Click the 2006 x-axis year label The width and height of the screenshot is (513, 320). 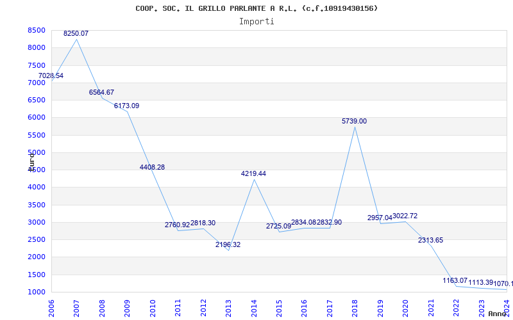(51, 308)
